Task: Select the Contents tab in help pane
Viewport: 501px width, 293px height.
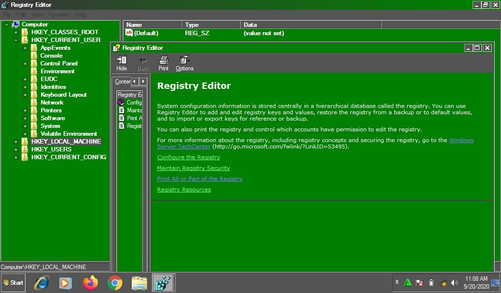Action: tap(122, 82)
